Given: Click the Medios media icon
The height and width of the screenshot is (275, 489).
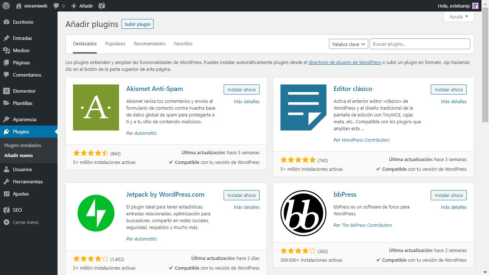Looking at the screenshot, I should click(x=6, y=50).
